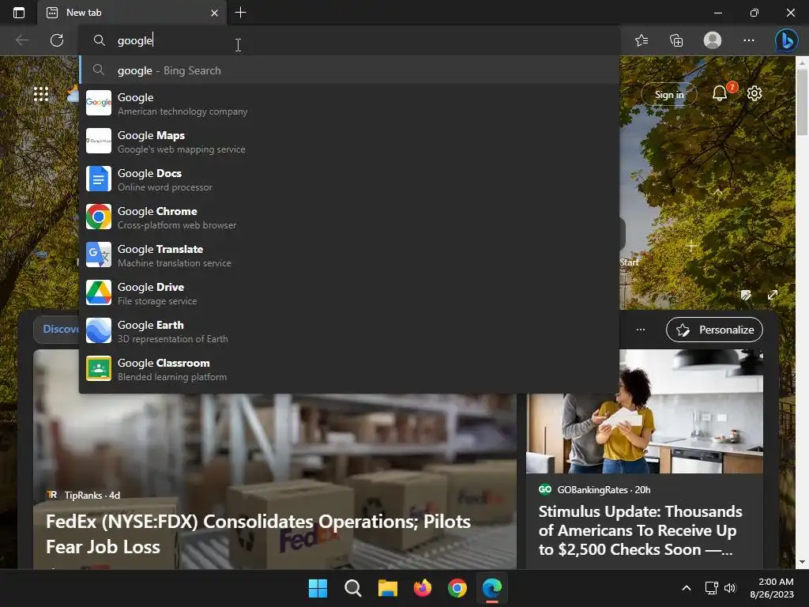Image resolution: width=809 pixels, height=607 pixels.
Task: Open the apps grid launcher icon
Action: (41, 94)
